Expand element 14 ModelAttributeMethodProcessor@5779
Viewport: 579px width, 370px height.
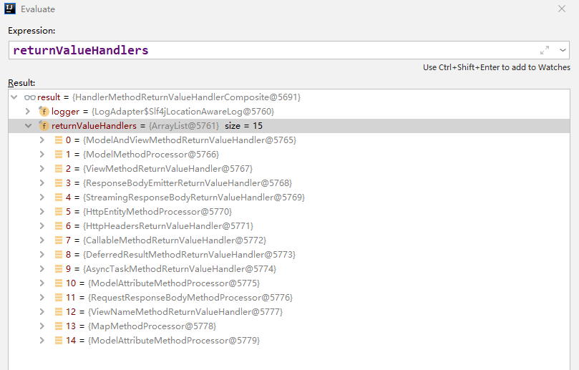point(42,341)
